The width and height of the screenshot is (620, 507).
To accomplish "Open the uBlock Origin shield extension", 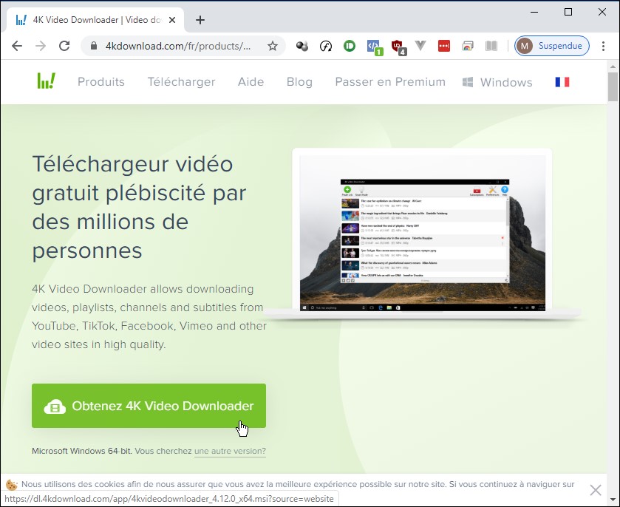I will (x=398, y=47).
